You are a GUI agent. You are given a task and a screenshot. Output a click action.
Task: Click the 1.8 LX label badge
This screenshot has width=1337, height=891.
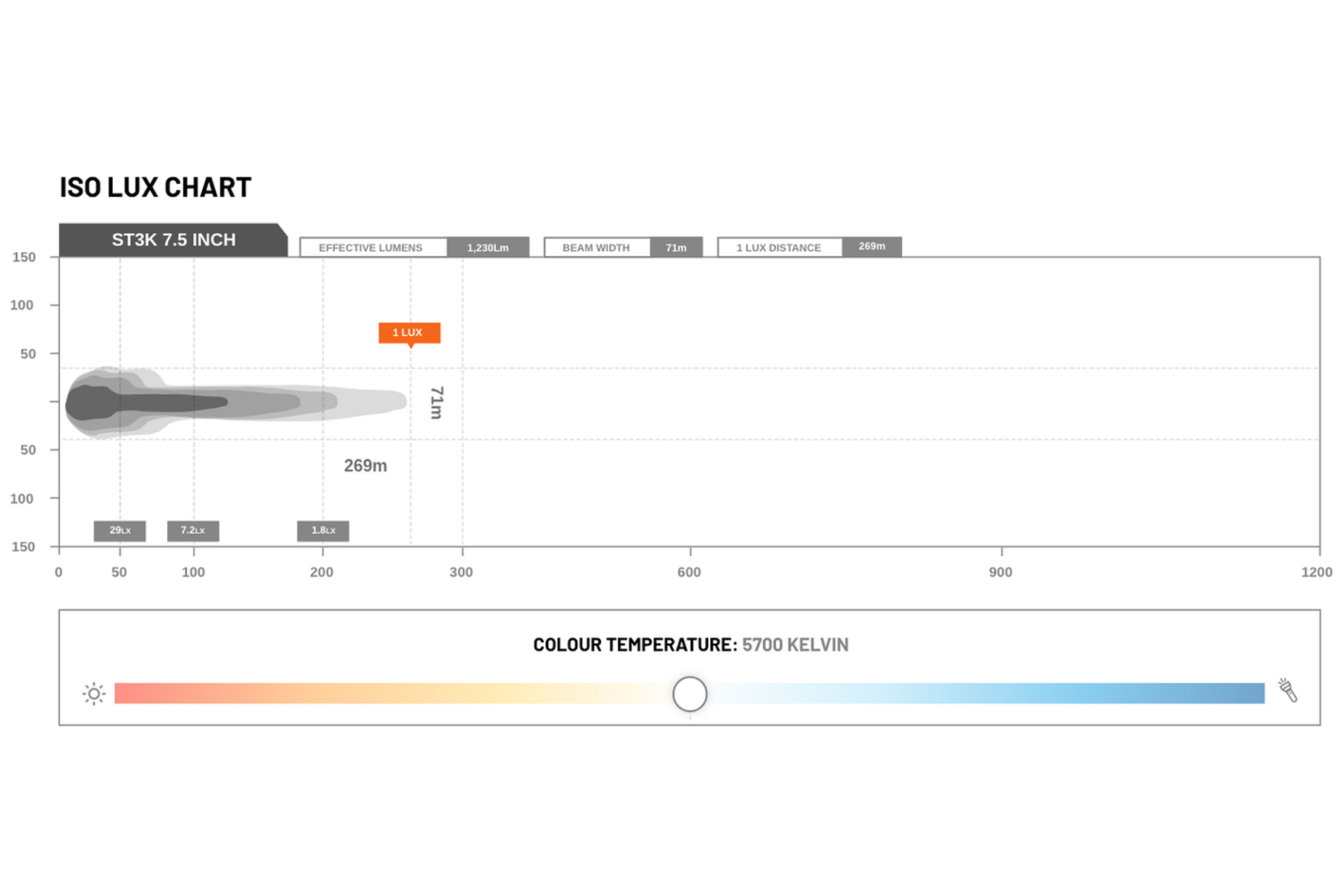323,530
